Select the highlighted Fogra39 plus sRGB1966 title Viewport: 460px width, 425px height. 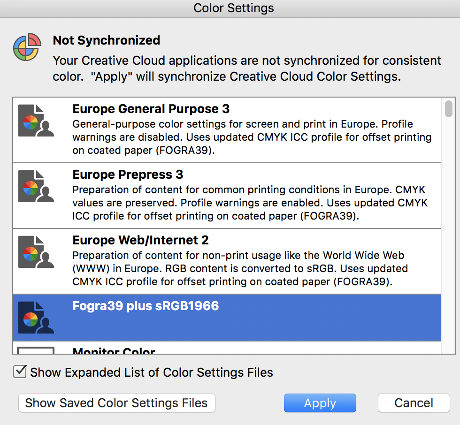pos(146,306)
